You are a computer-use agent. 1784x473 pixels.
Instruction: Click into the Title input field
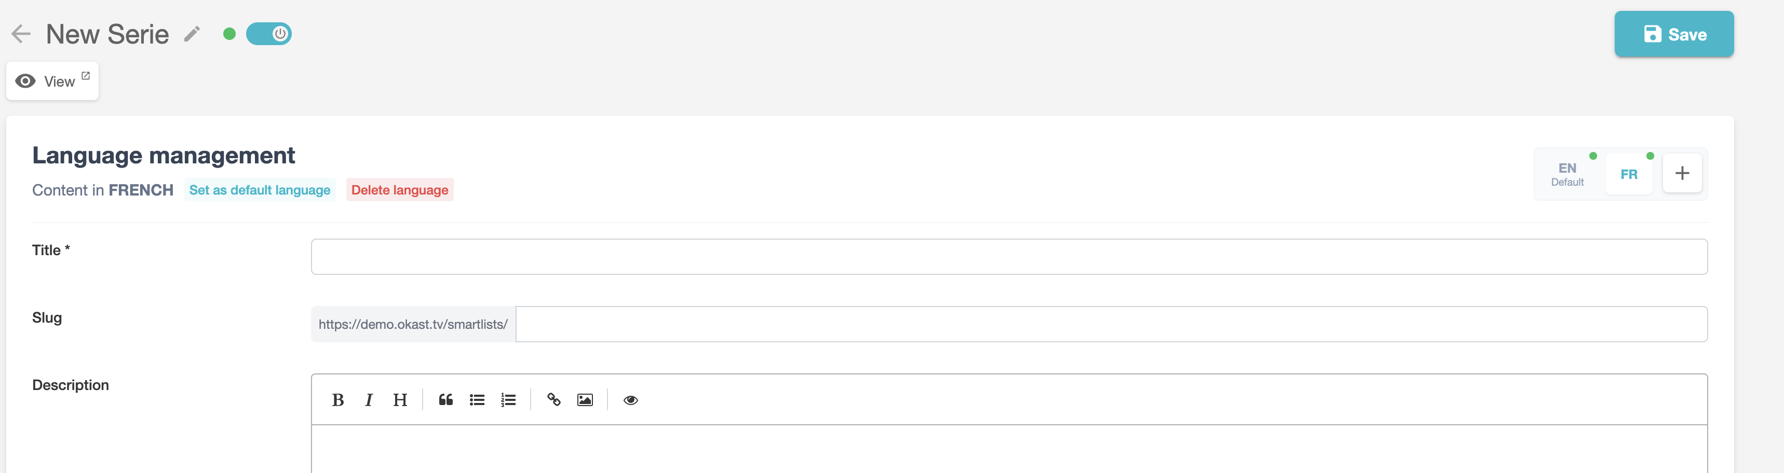(1008, 257)
